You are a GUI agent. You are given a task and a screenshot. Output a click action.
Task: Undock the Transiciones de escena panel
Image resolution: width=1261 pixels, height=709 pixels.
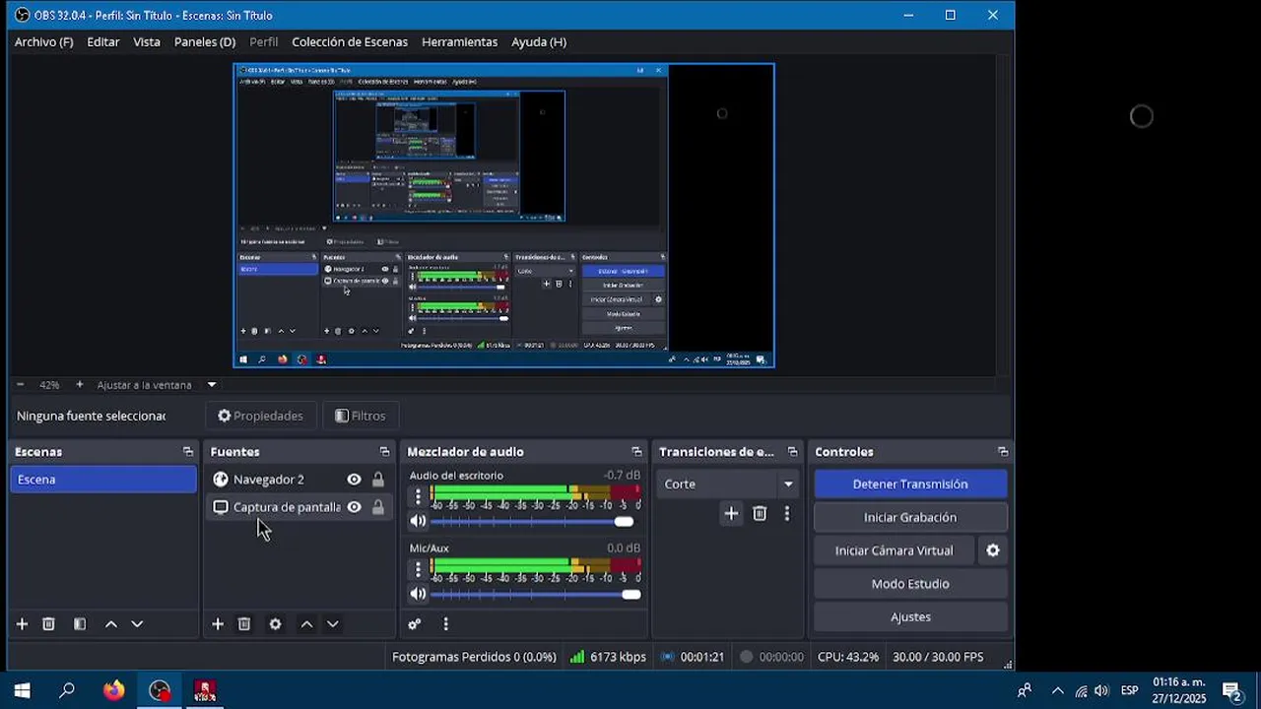point(792,452)
